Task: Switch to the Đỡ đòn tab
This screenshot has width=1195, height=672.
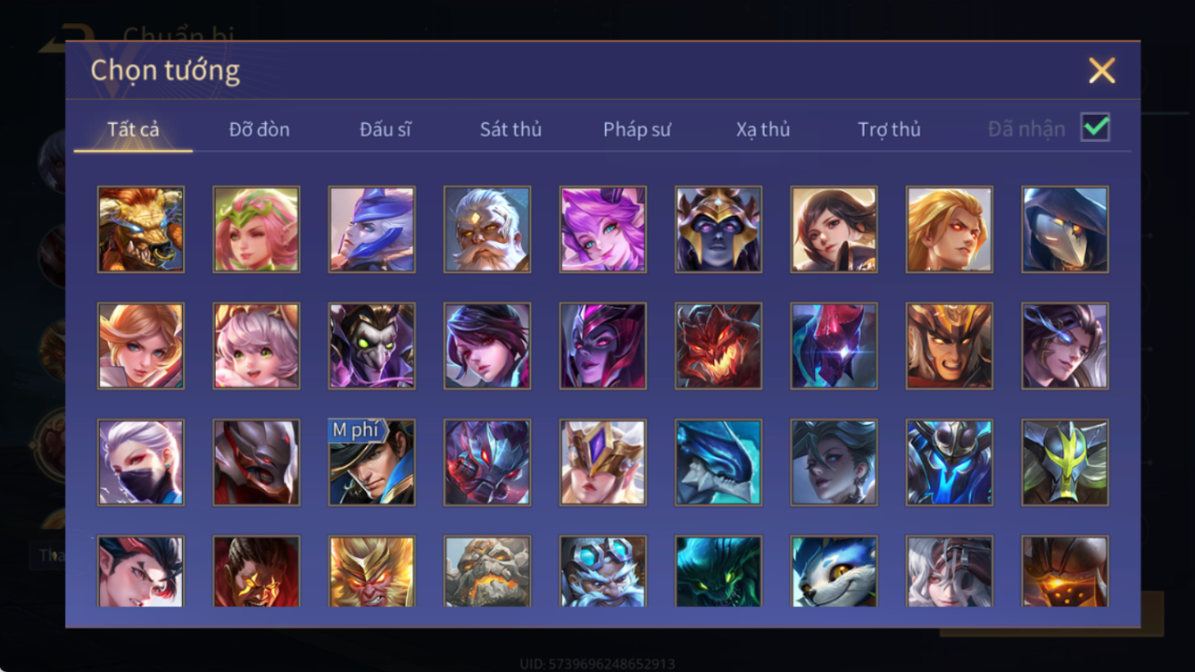Action: tap(259, 129)
